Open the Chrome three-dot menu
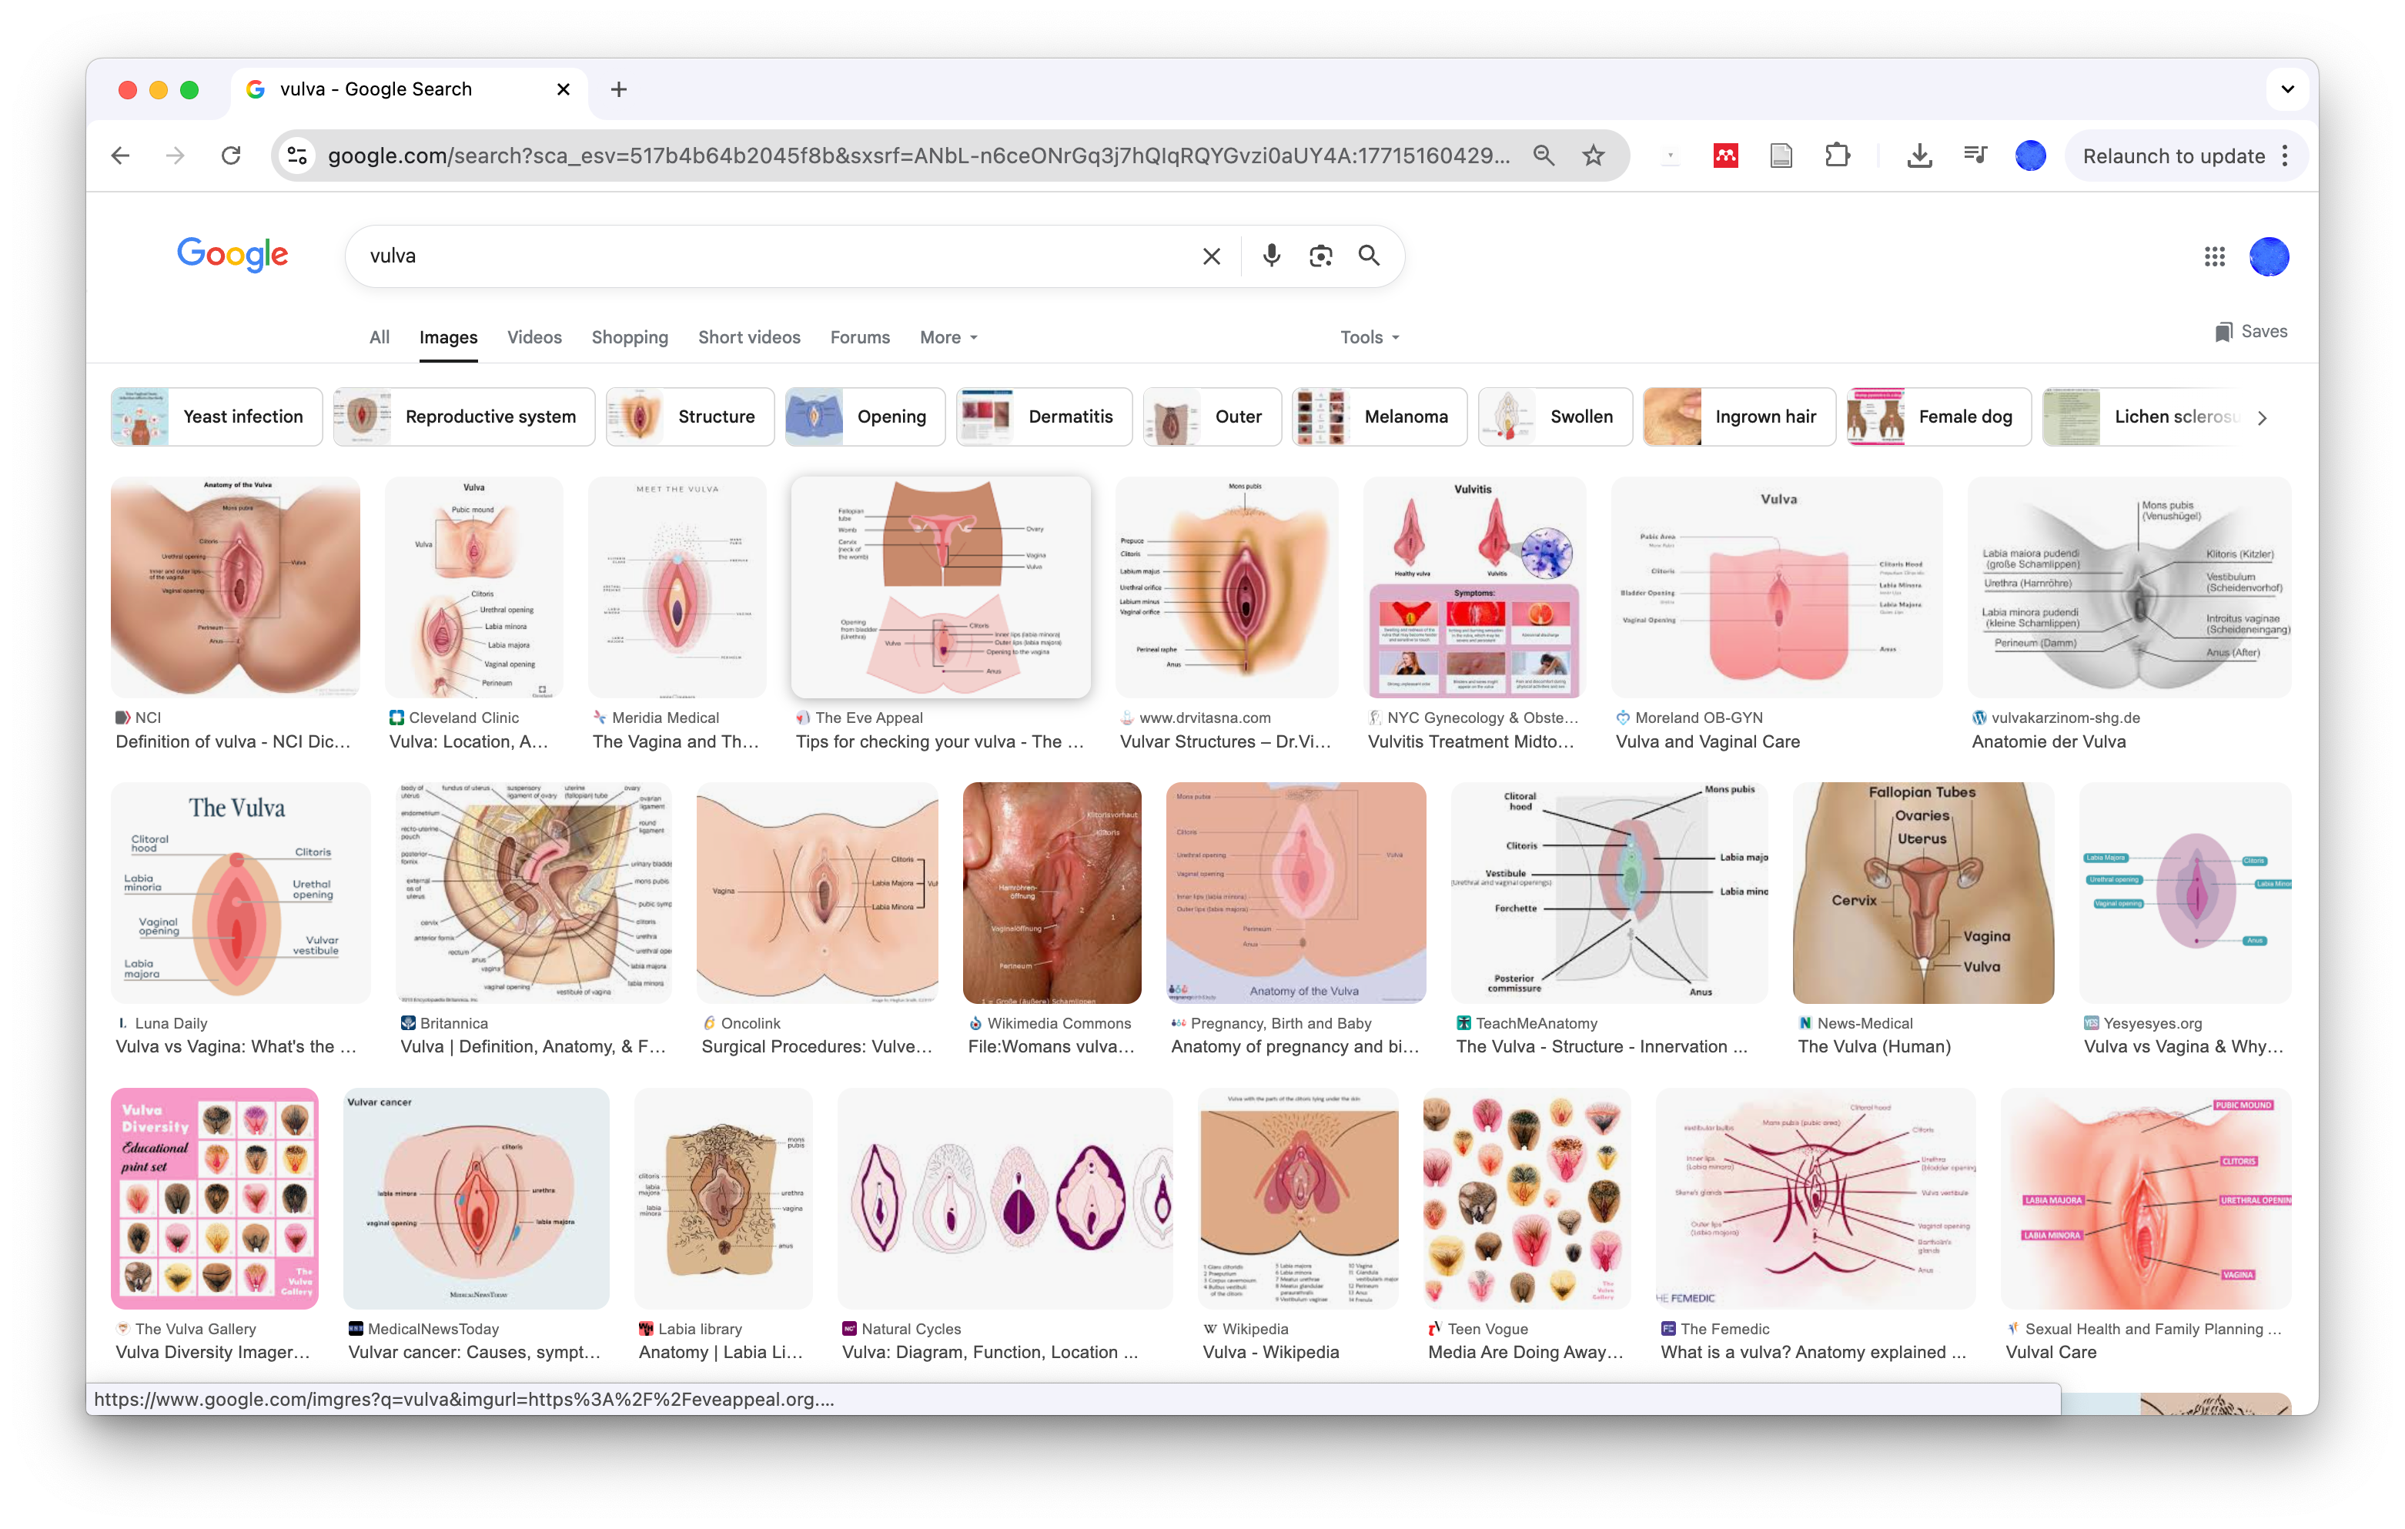 (x=2285, y=156)
